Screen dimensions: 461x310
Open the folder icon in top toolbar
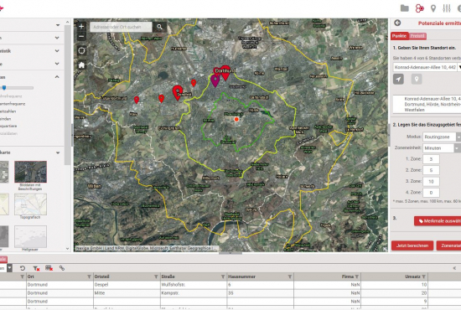click(x=405, y=8)
